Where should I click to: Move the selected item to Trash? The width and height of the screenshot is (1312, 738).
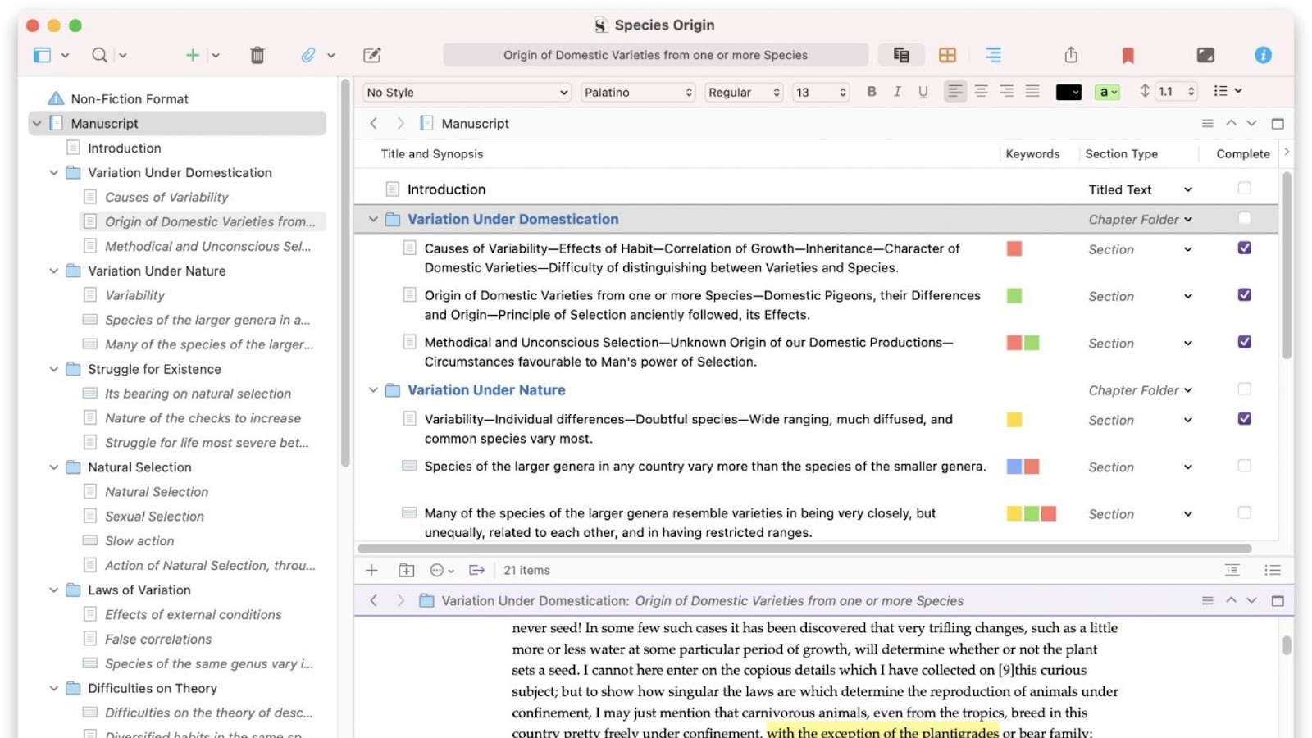257,55
